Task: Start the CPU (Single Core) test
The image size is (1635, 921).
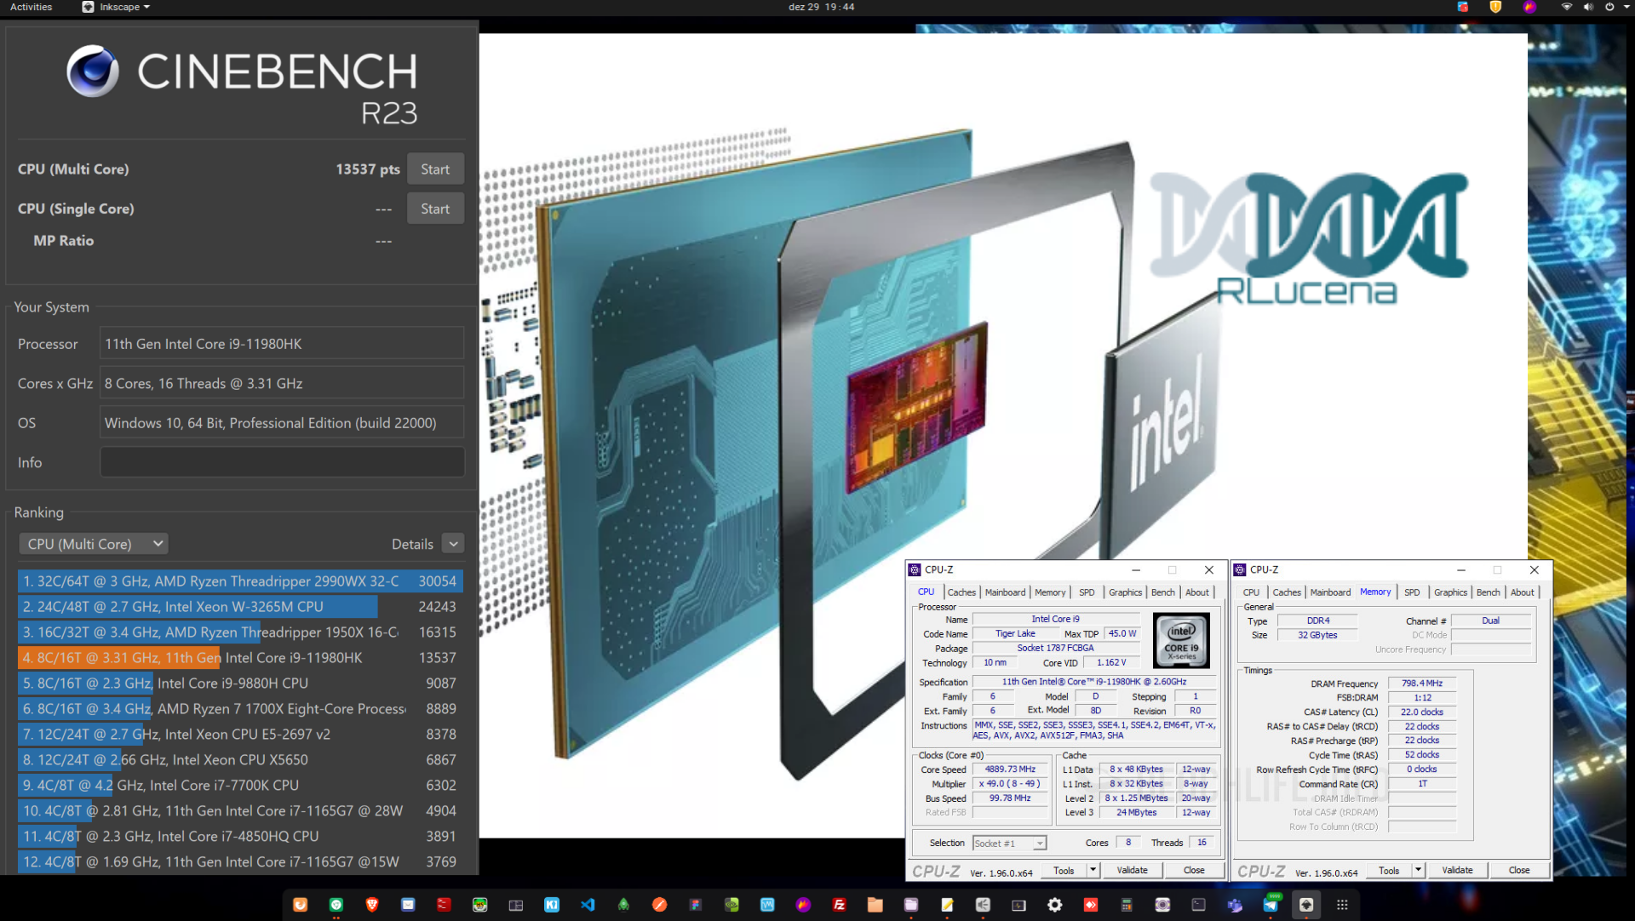Action: (435, 209)
